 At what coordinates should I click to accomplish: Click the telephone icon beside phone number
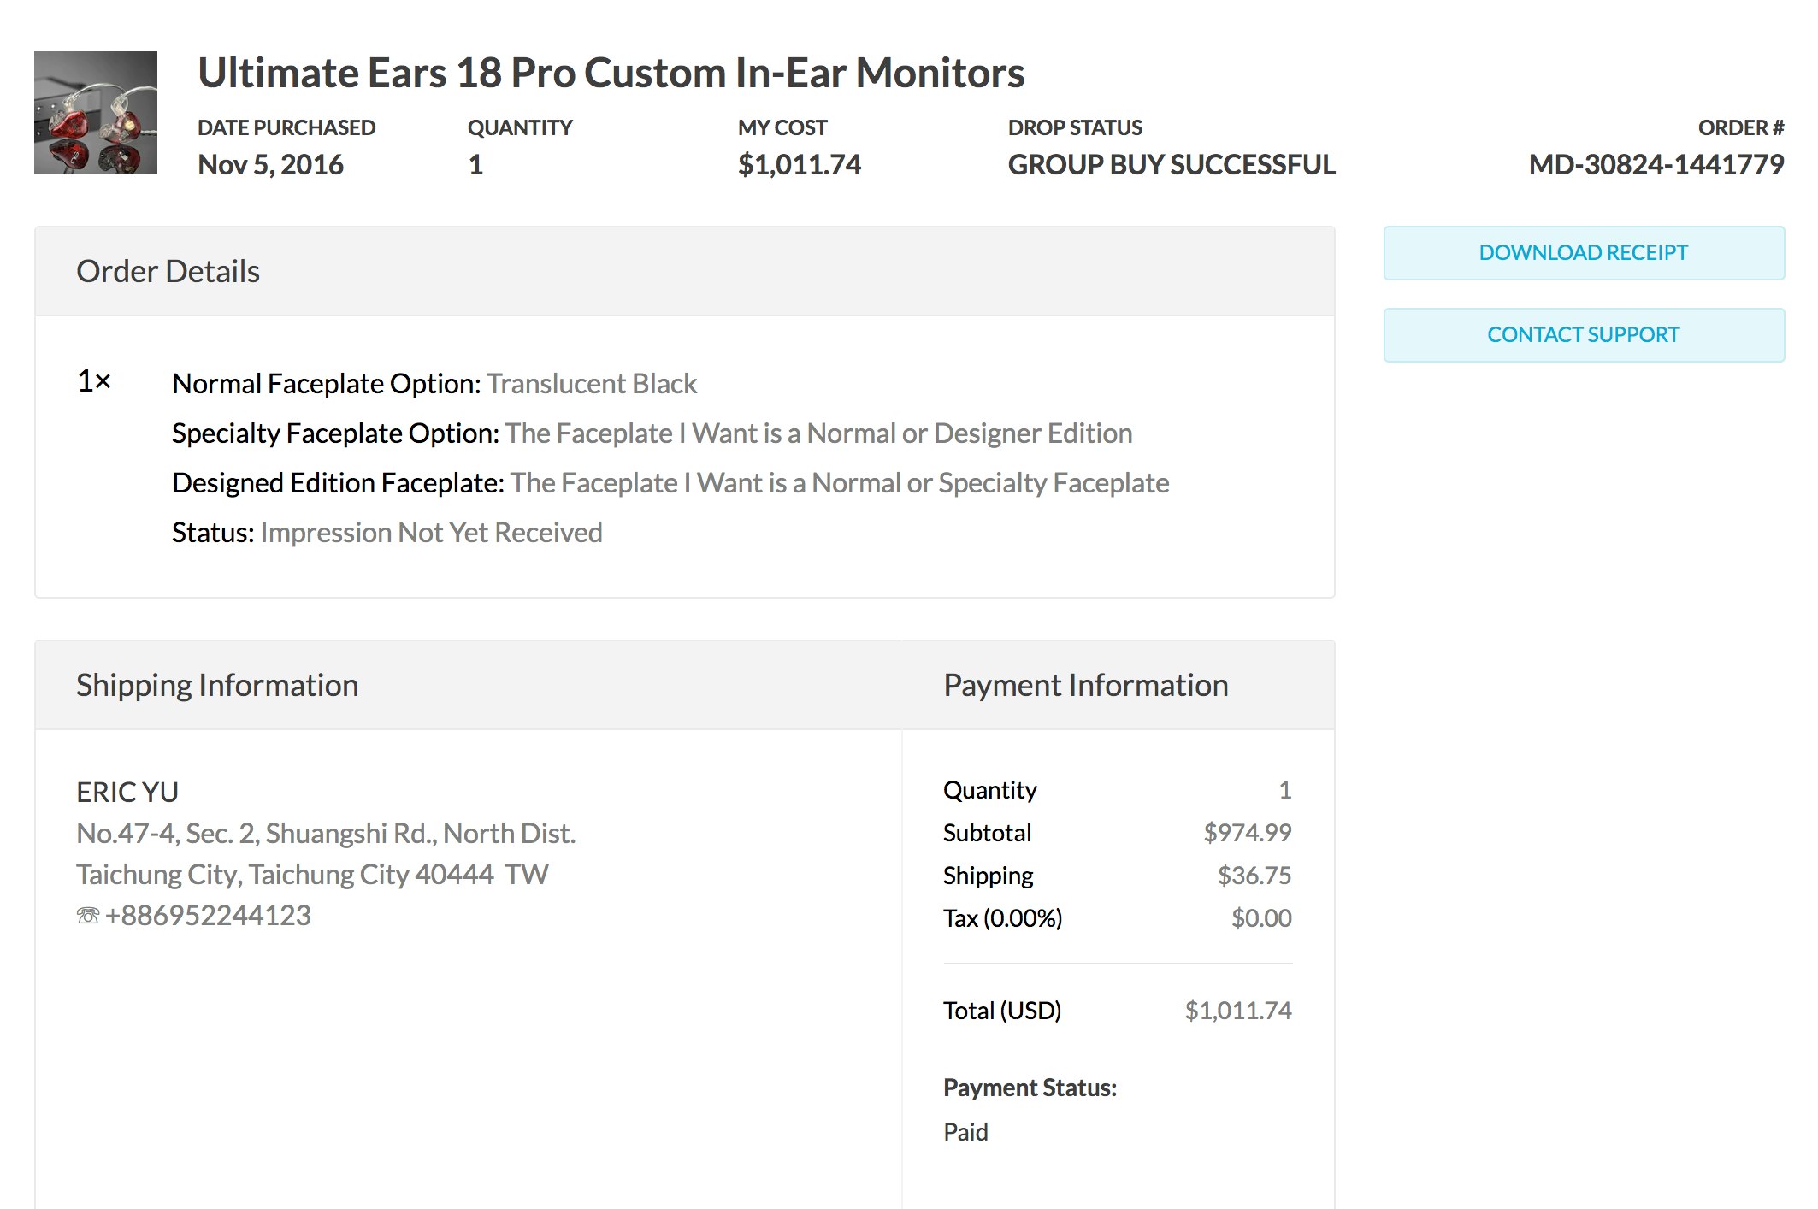[x=87, y=916]
